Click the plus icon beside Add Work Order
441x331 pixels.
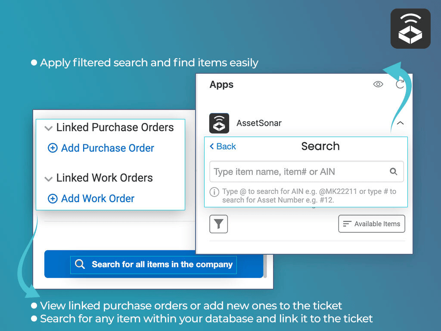pyautogui.click(x=53, y=199)
